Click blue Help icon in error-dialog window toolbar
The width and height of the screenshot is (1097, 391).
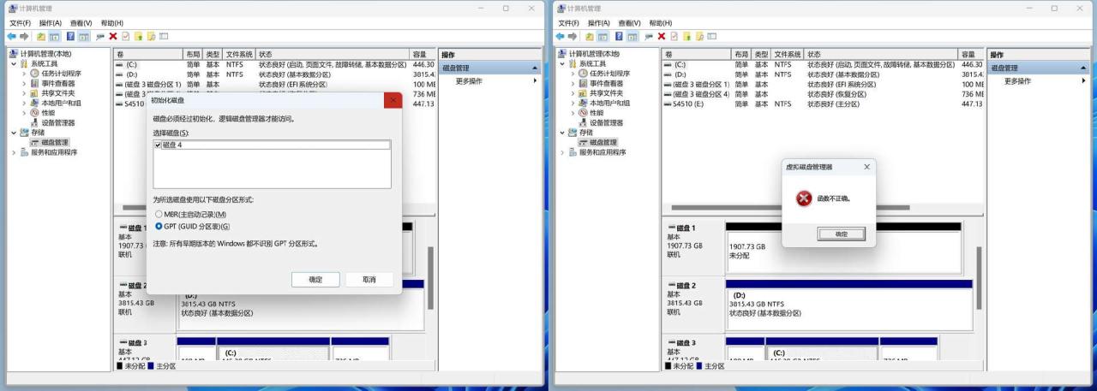(619, 35)
